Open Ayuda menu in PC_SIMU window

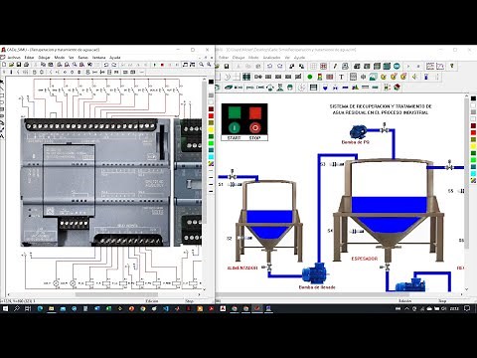[x=299, y=58]
